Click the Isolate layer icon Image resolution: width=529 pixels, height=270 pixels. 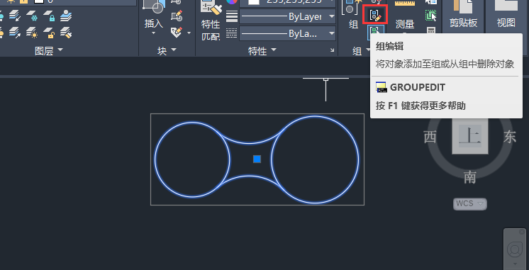tap(15, 16)
